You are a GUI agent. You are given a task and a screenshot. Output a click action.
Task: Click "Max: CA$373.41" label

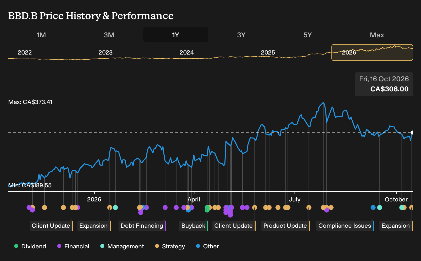pos(30,102)
